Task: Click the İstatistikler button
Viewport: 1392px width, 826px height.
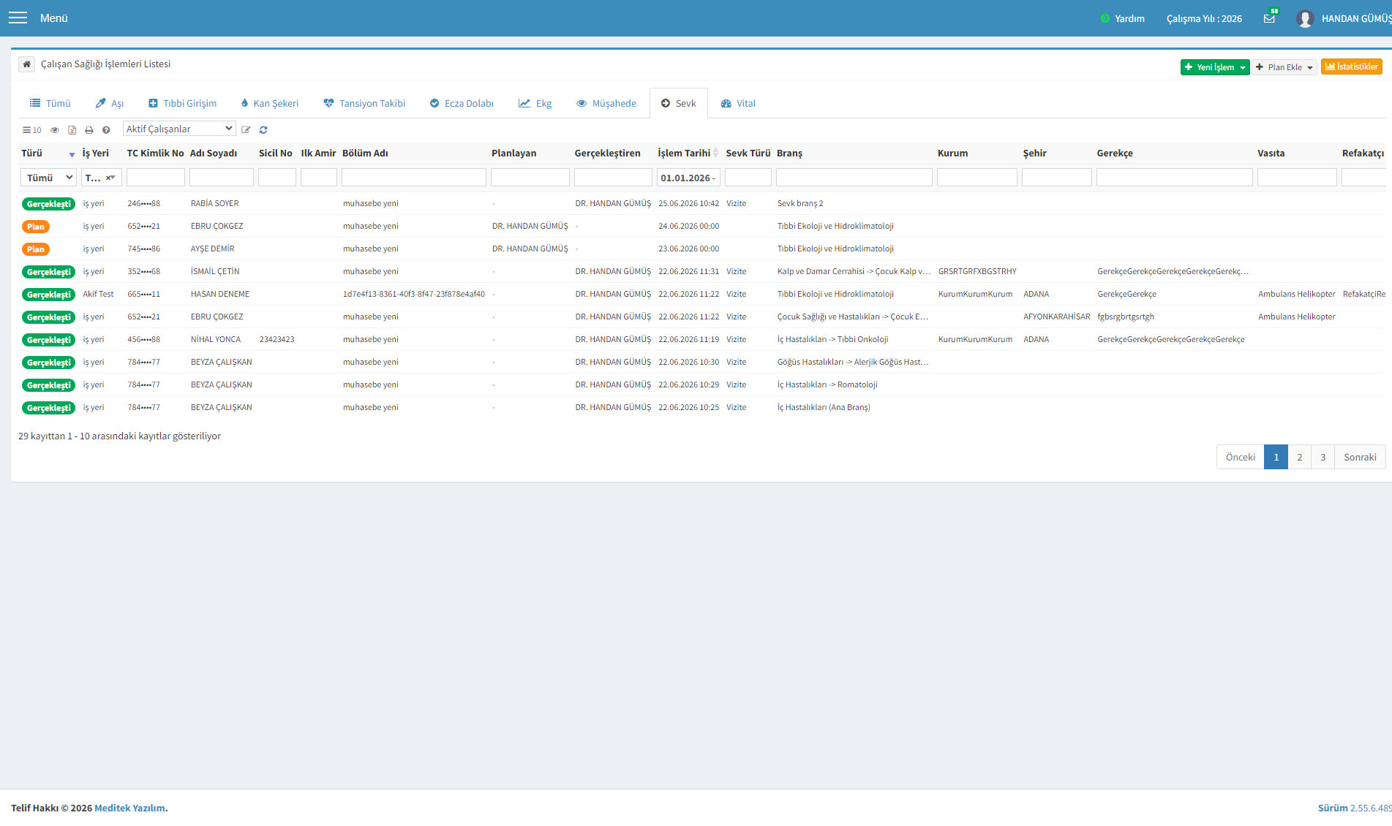Action: coord(1352,67)
